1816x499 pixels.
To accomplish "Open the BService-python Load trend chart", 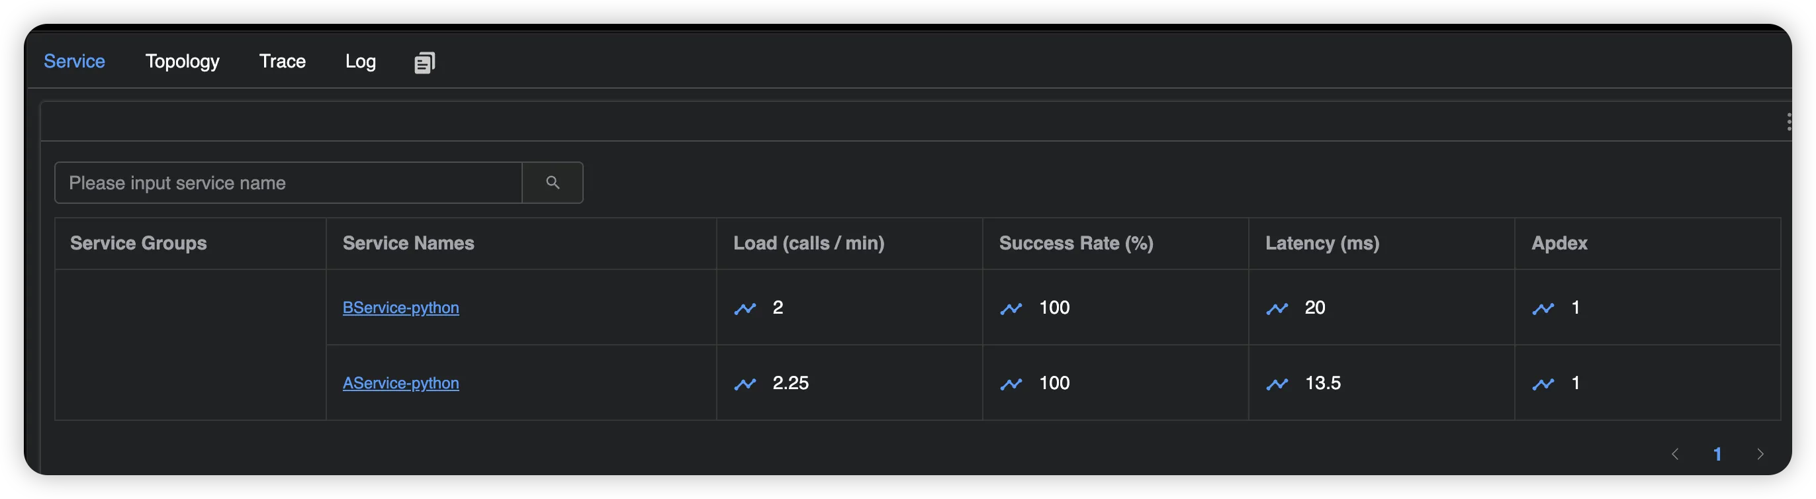I will click(x=745, y=308).
